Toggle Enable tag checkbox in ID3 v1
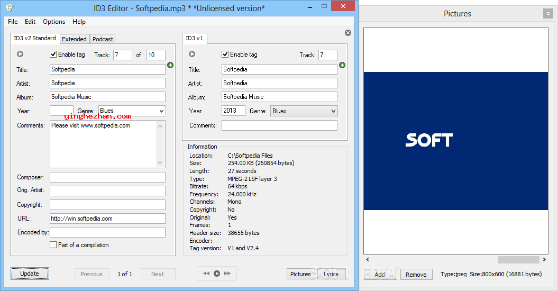 pos(225,54)
